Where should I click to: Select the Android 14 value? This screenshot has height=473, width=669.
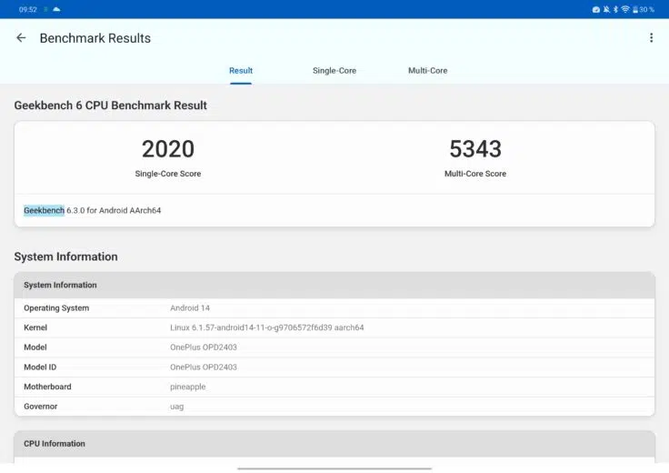190,308
